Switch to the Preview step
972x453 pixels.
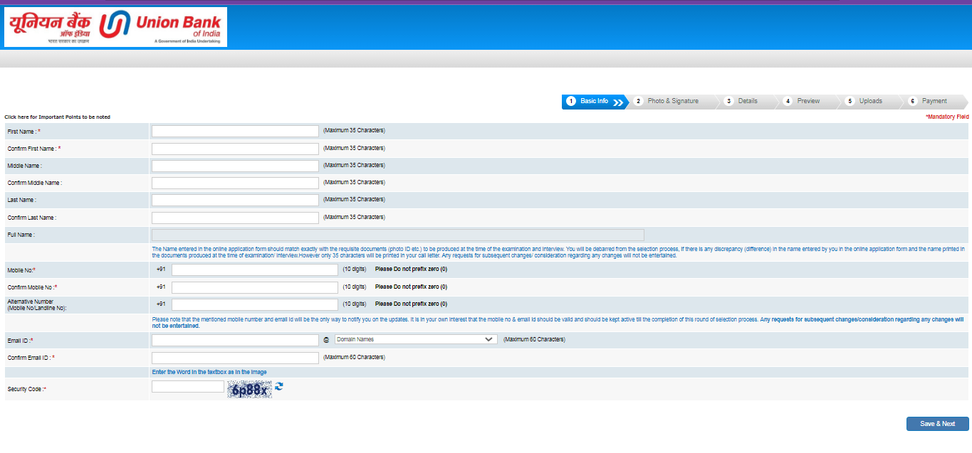(808, 101)
